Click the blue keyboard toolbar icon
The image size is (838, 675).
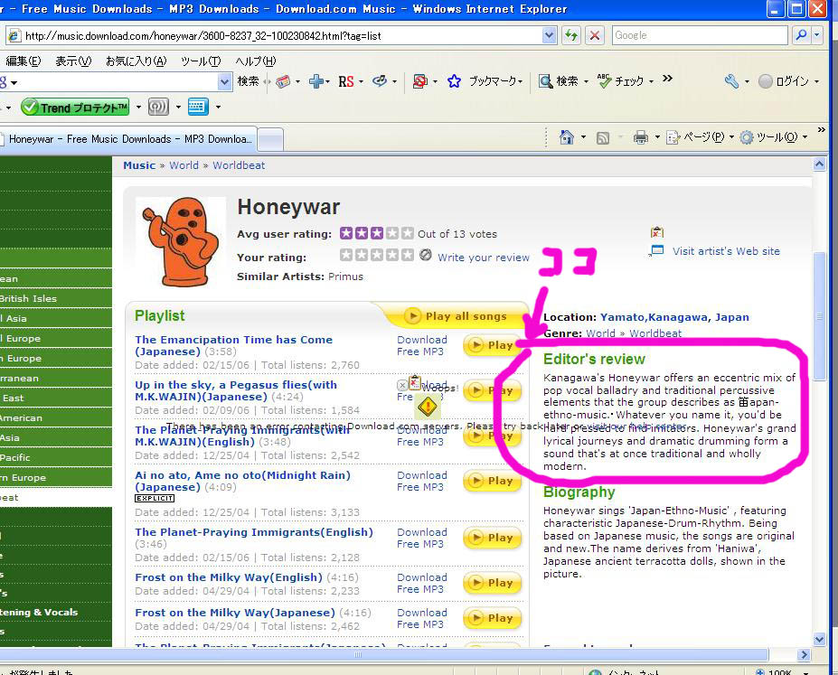(198, 107)
